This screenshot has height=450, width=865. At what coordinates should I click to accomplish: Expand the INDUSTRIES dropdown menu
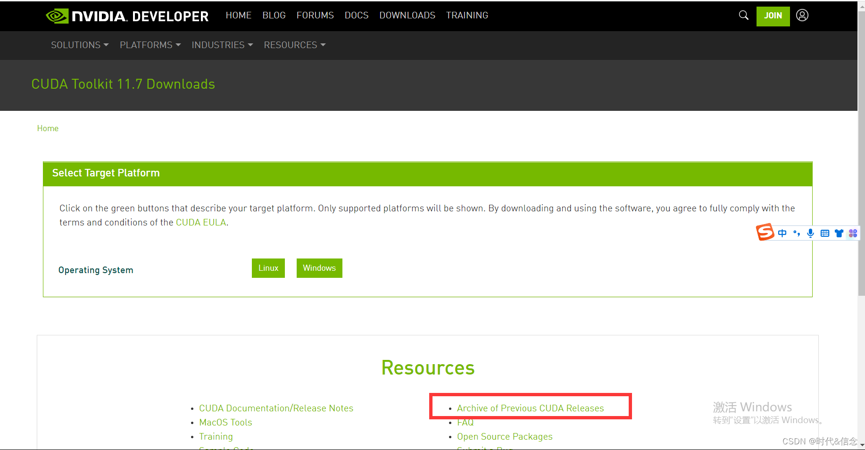coord(222,45)
